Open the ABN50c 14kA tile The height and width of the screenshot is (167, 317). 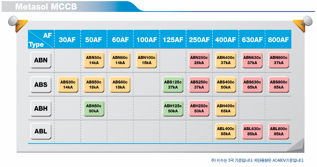pyautogui.click(x=94, y=60)
